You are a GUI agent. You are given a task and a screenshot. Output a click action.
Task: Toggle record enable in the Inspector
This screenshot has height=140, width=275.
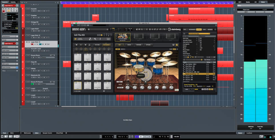tap(3, 11)
